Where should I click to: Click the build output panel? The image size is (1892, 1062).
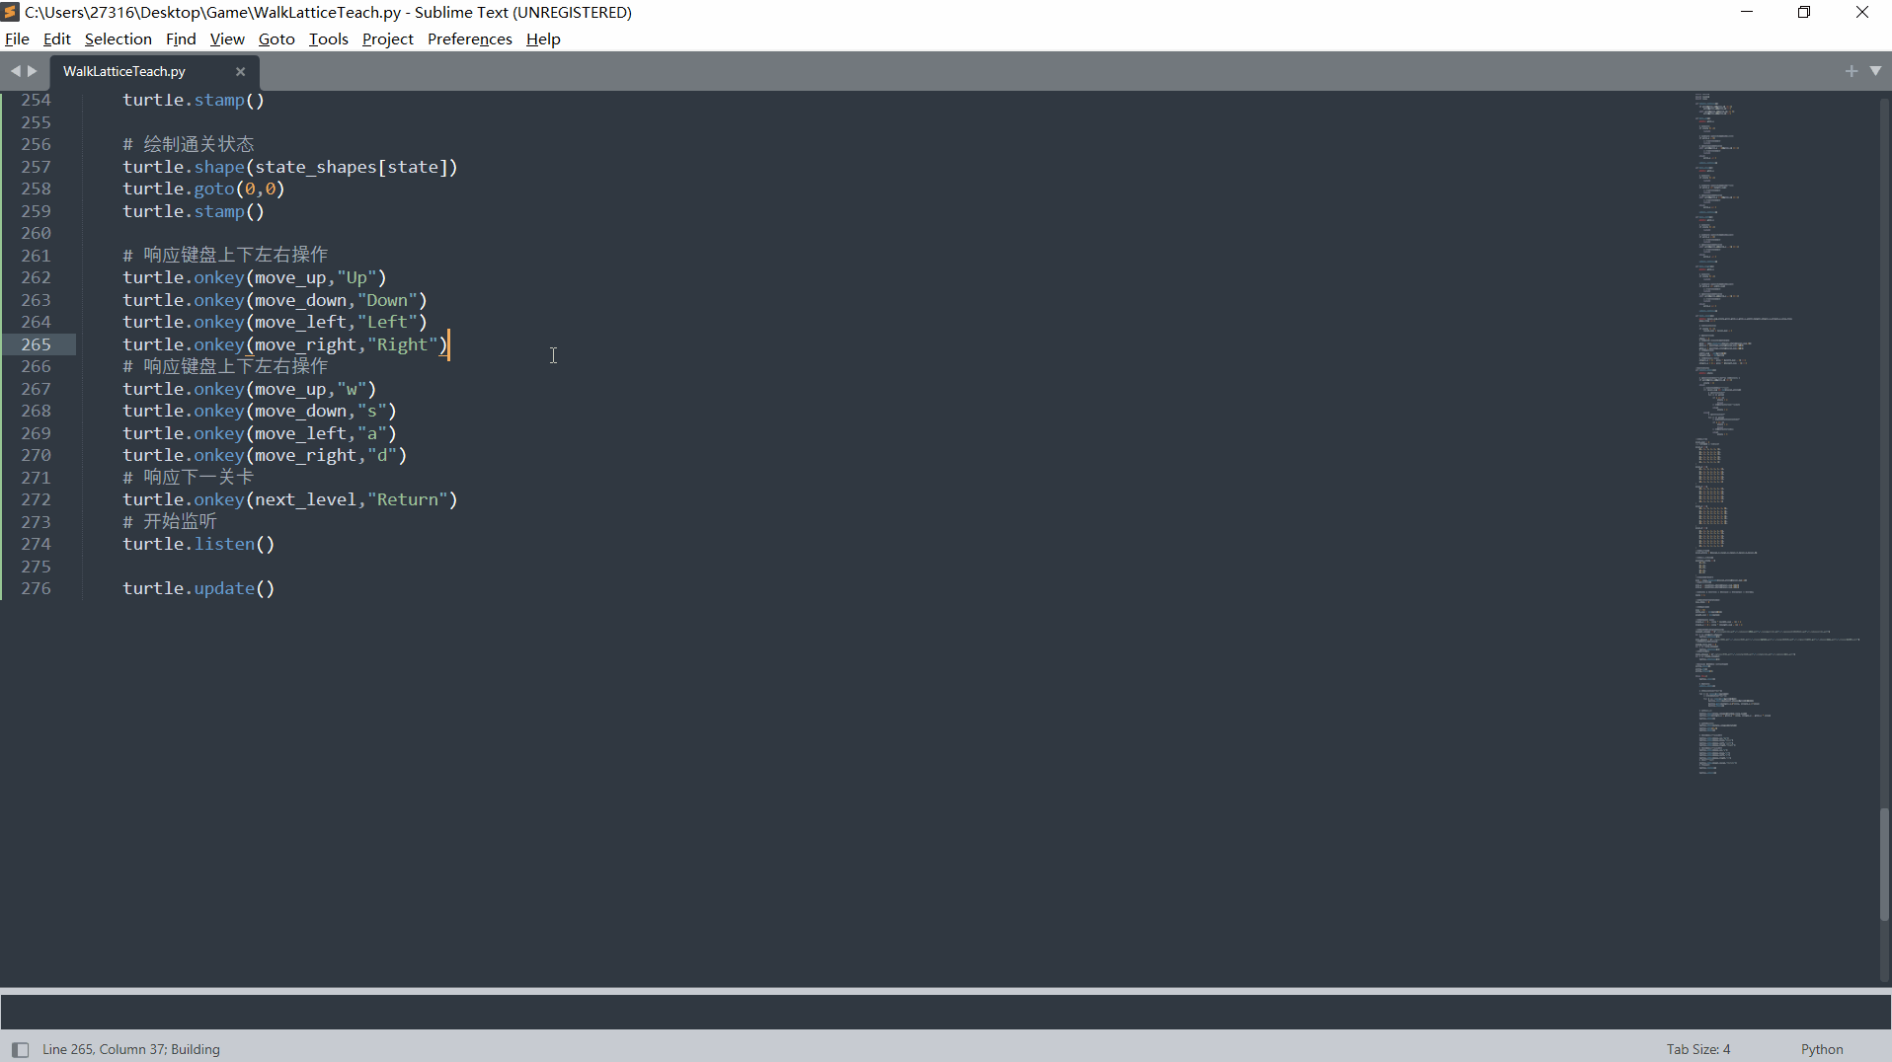(946, 1012)
